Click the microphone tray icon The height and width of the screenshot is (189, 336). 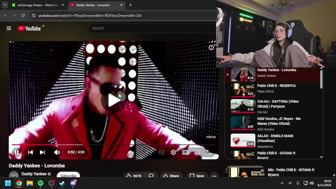[298, 183]
